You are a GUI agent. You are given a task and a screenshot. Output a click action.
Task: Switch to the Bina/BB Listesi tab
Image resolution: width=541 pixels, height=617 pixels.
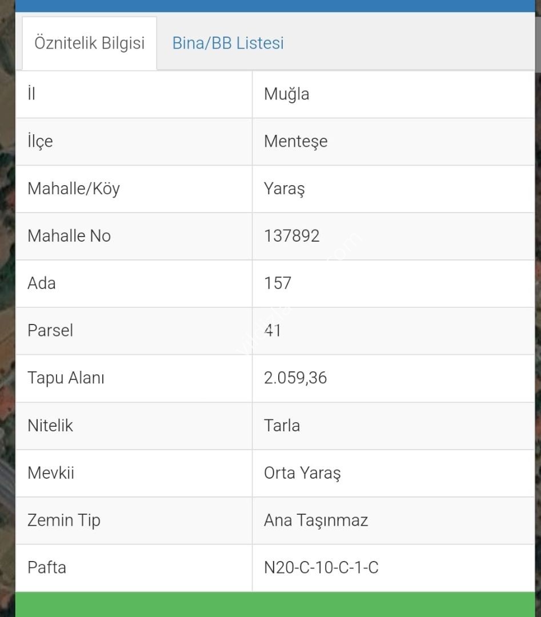coord(228,43)
